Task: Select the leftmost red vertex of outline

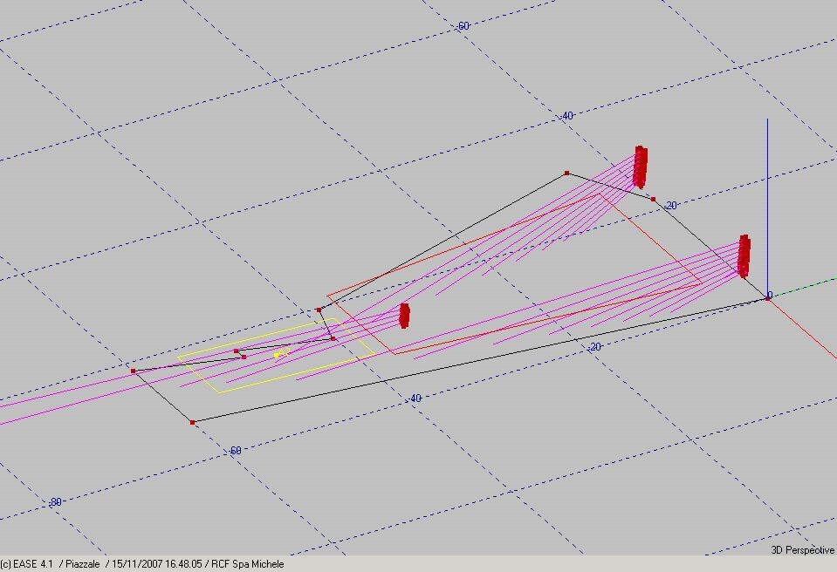Action: click(133, 371)
